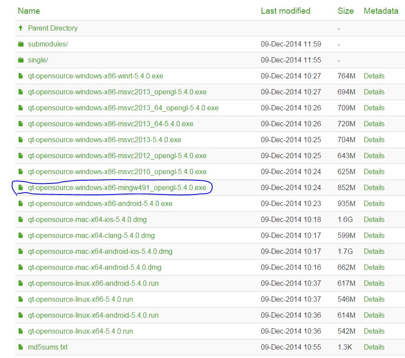Click file icon for winrt-5.4.0.exe
This screenshot has width=405, height=358.
point(21,76)
